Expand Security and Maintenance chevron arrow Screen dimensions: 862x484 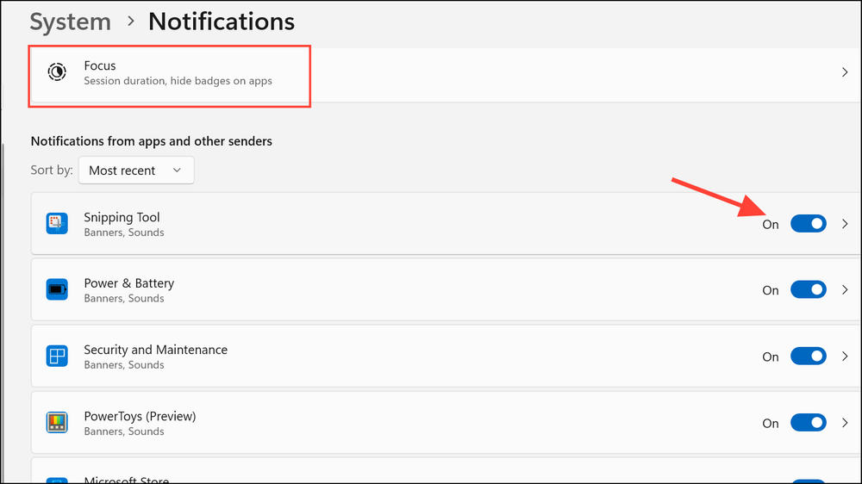[x=845, y=357]
